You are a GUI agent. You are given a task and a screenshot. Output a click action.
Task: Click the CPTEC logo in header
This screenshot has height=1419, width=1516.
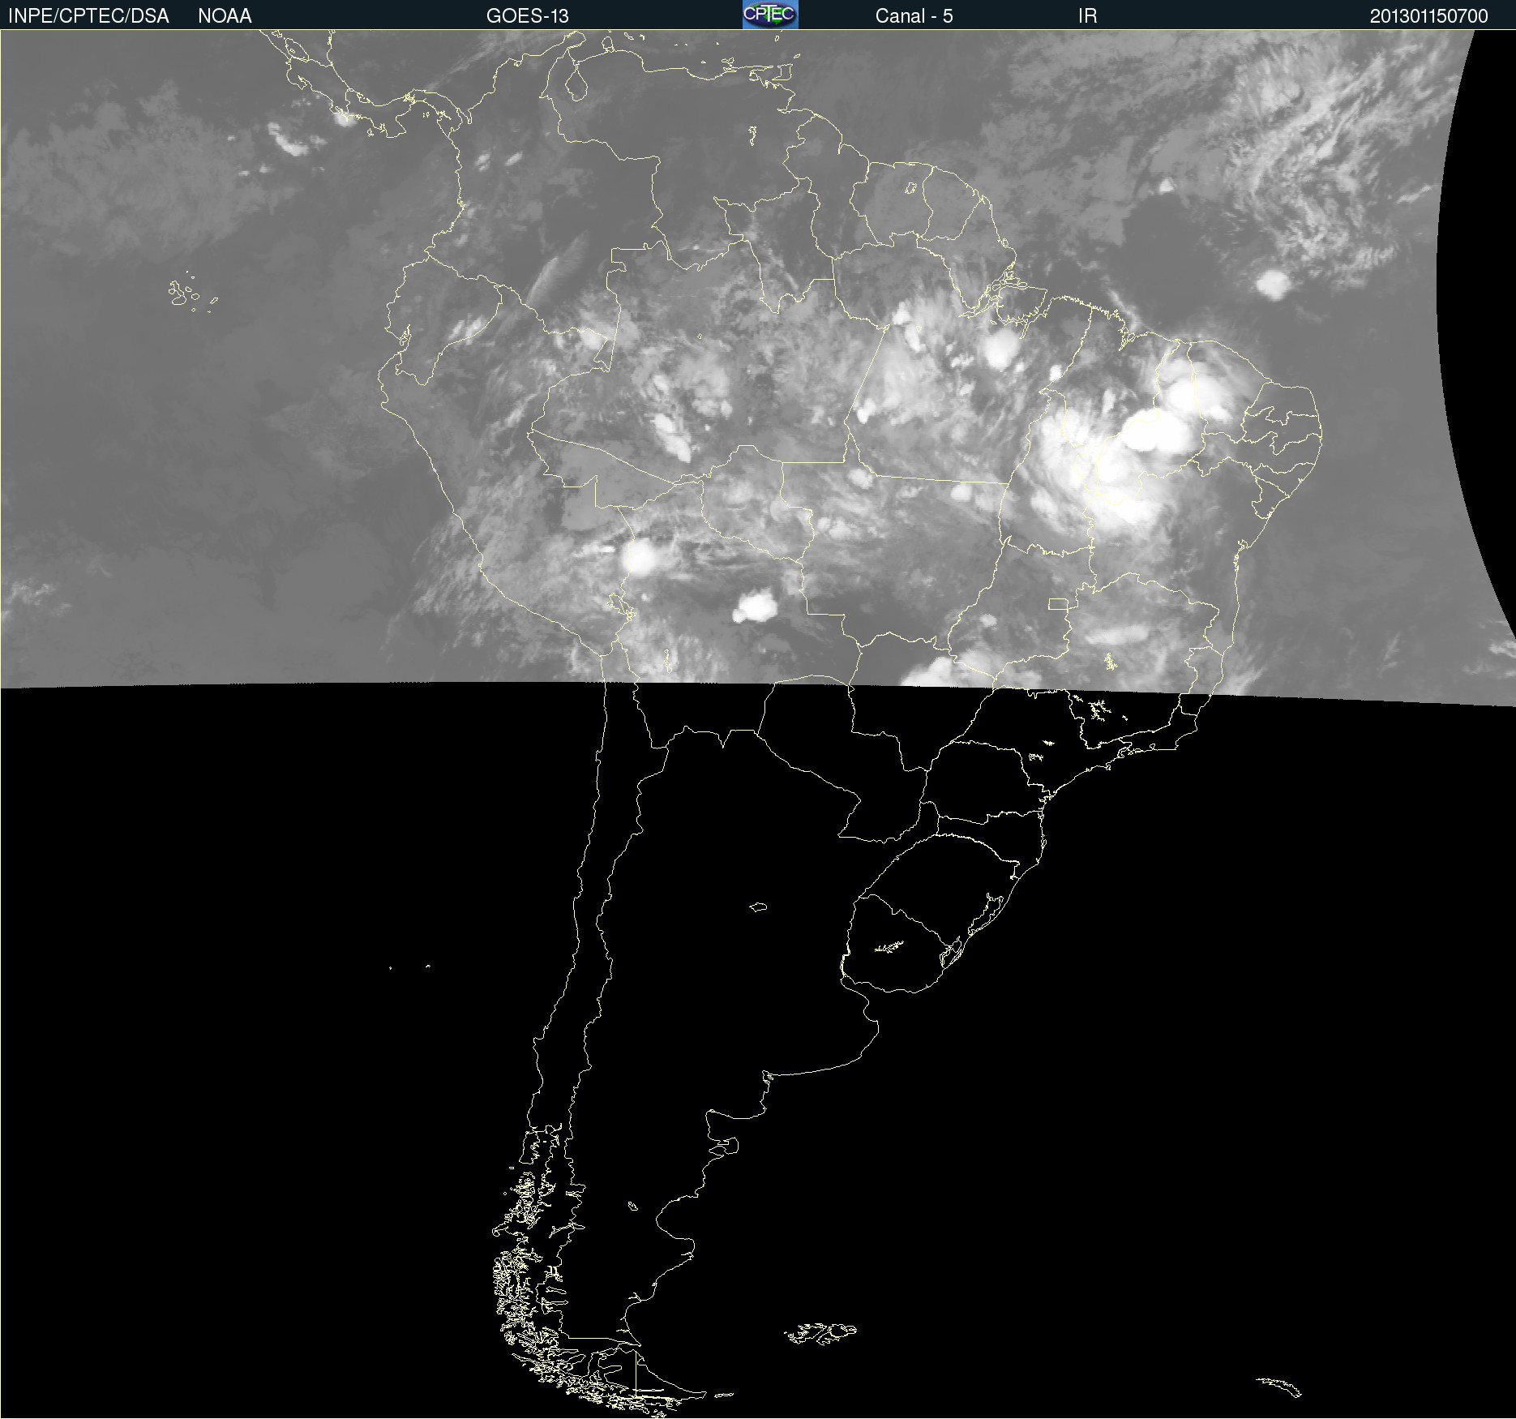pyautogui.click(x=770, y=15)
